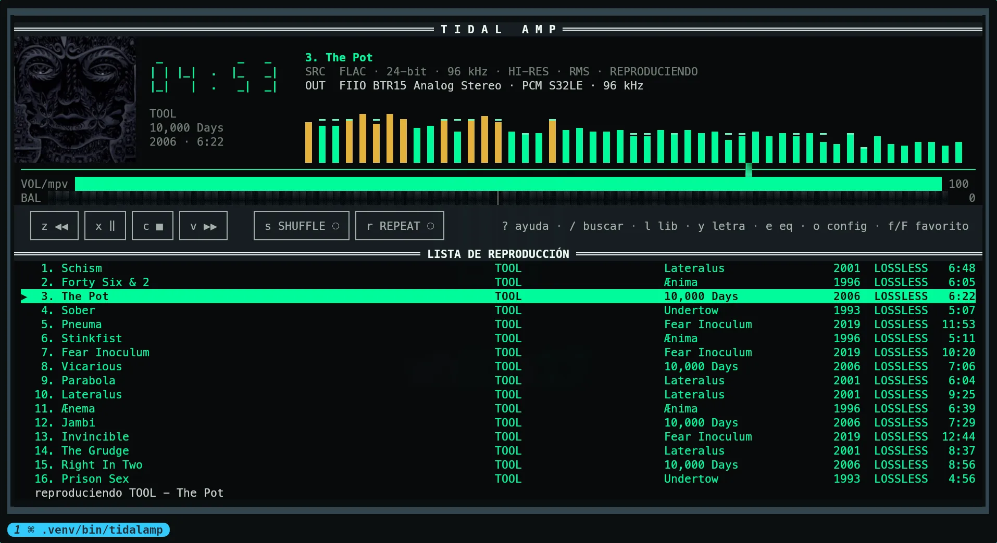Image resolution: width=997 pixels, height=543 pixels.
Task: Select track 1 Schism
Action: (x=498, y=268)
